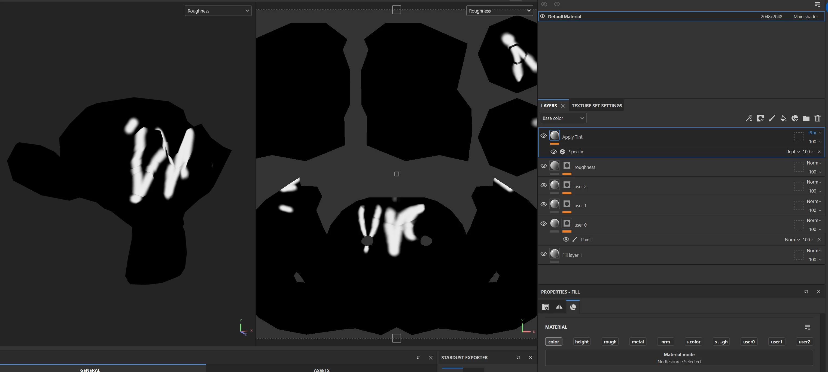Change Apply Tint blend mode Pthr

point(814,133)
